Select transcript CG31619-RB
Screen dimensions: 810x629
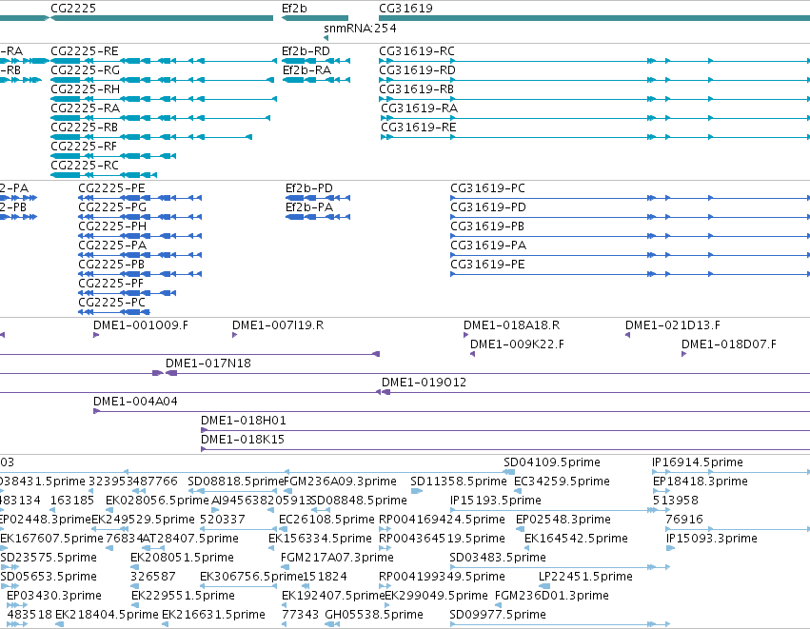[416, 89]
